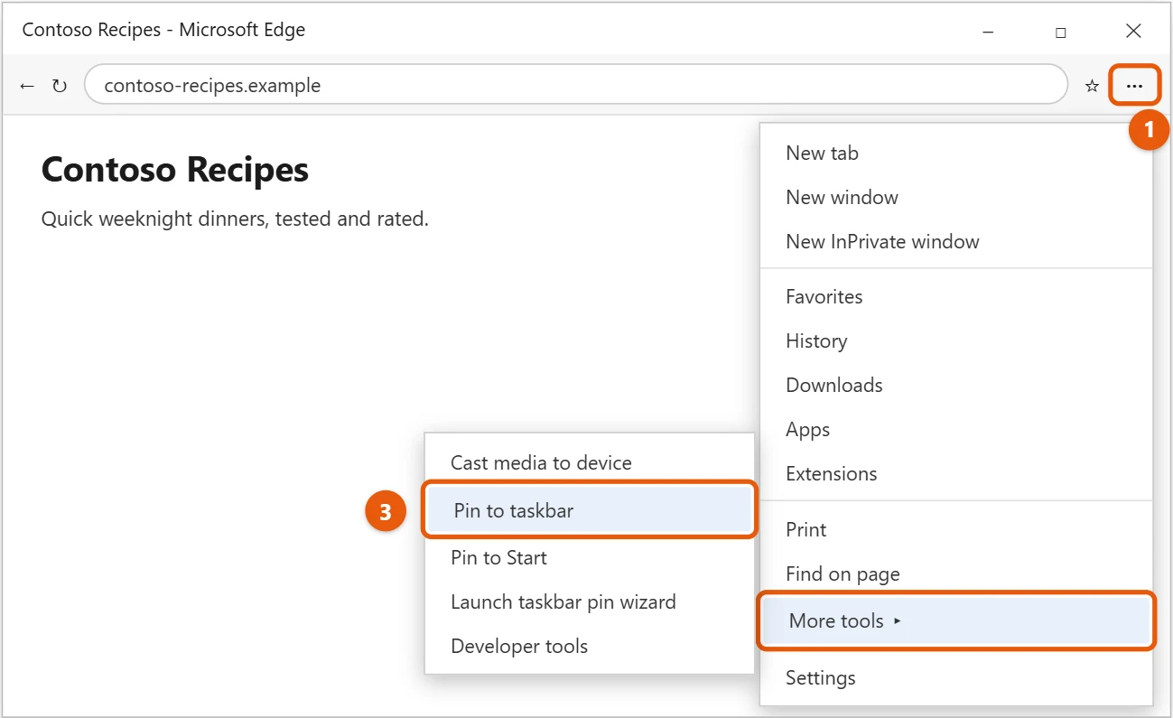Screen dimensions: 1173x718
Task: Choose Launch taskbar pin wizard
Action: point(590,602)
